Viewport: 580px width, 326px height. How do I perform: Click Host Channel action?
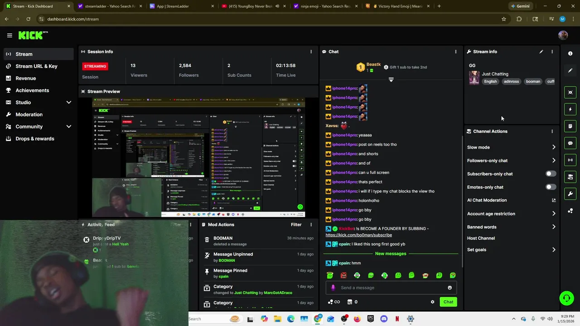tap(481, 238)
